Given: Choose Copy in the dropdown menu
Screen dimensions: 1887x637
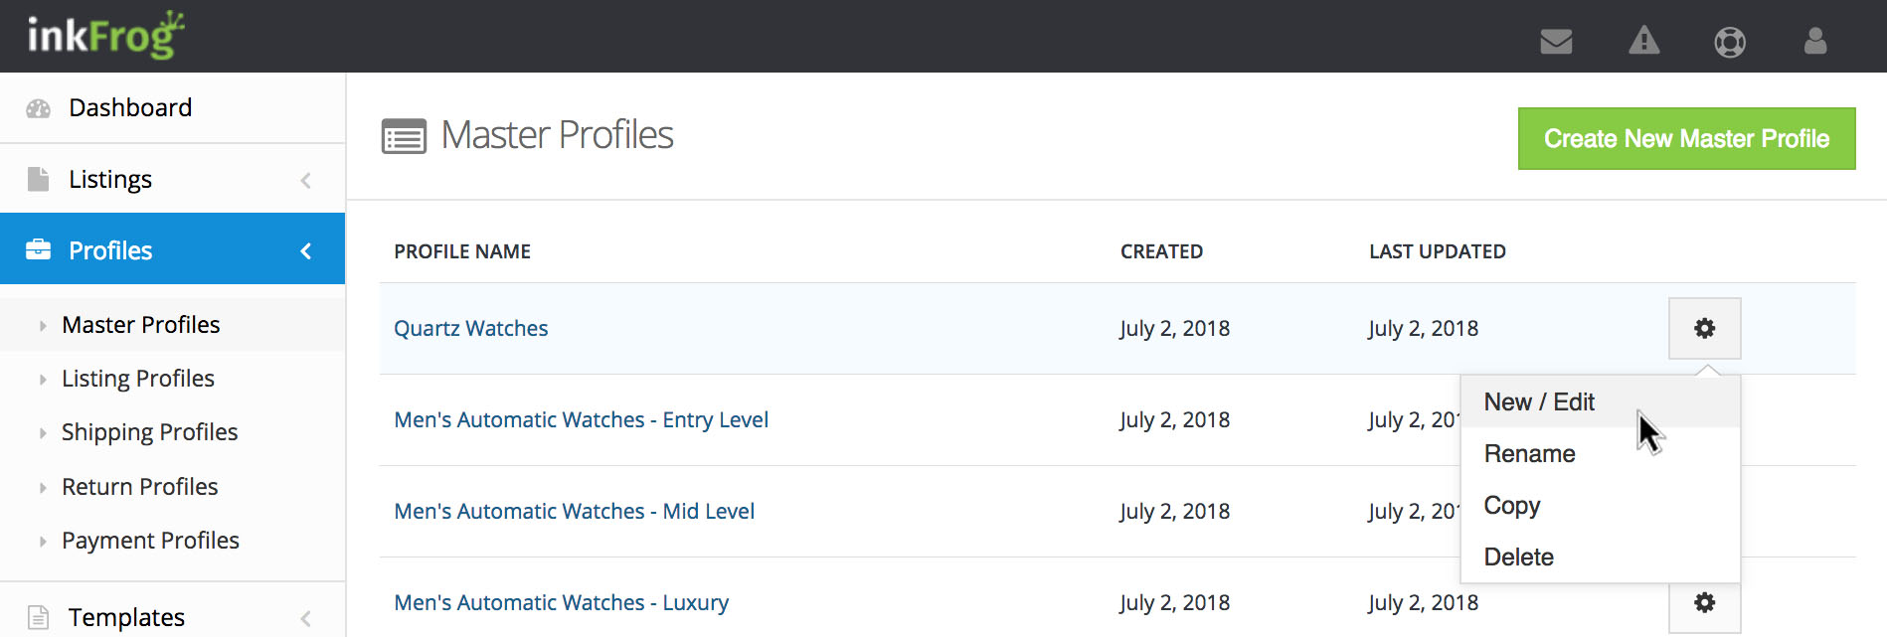Looking at the screenshot, I should click(1511, 506).
